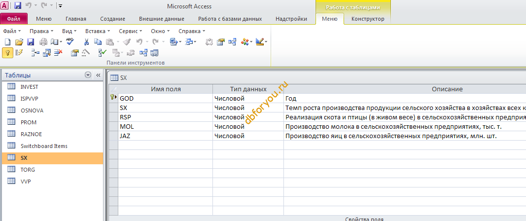The width and height of the screenshot is (526, 221).
Task: Click the GOD field name cell
Action: click(x=165, y=98)
